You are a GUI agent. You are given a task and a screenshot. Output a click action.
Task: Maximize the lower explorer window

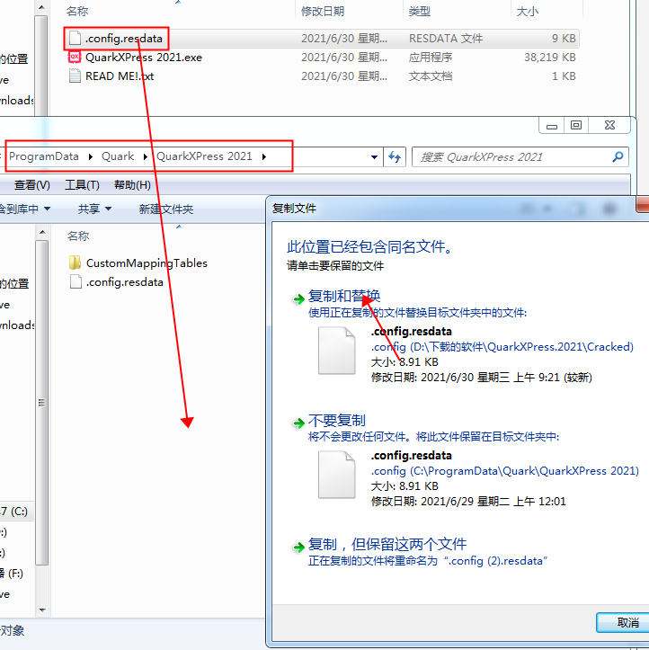tap(576, 125)
